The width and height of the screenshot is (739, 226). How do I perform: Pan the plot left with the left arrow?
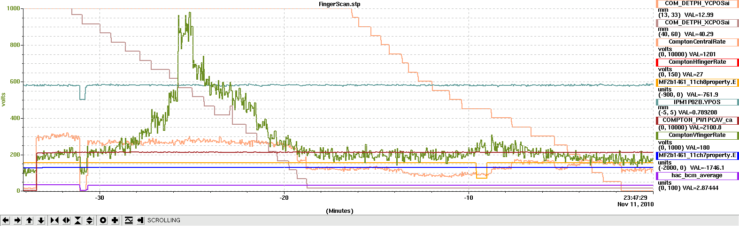tap(6, 220)
